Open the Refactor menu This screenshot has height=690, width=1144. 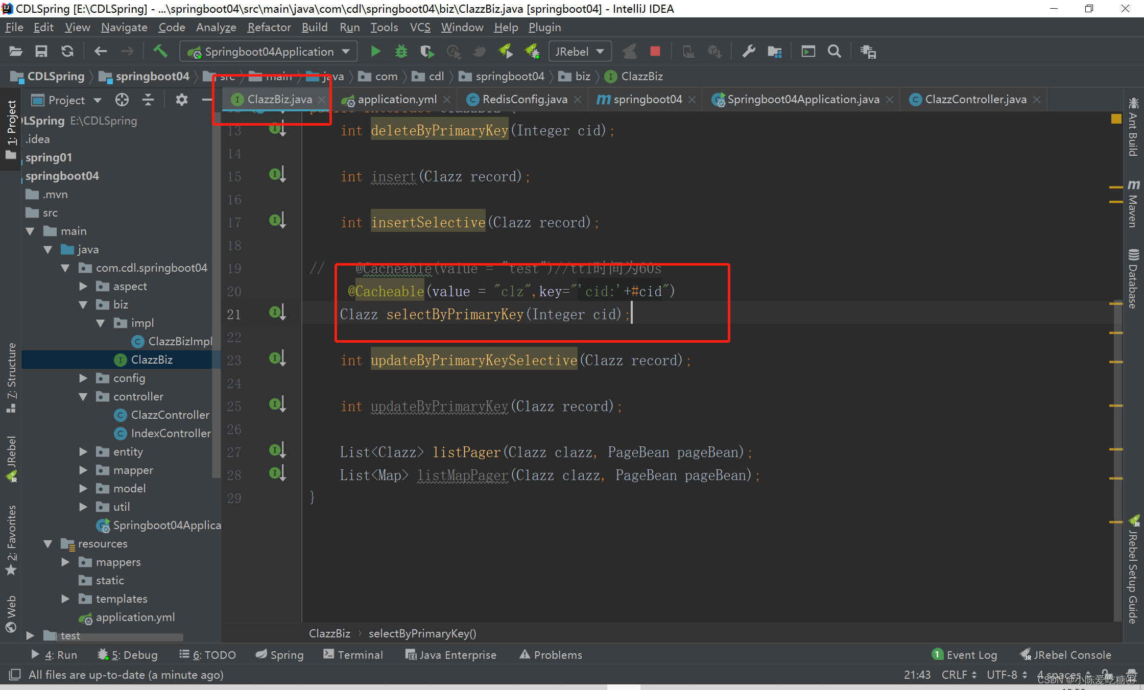point(269,27)
